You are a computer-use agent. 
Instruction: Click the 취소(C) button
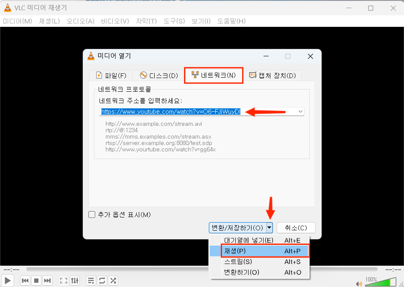pos(296,228)
